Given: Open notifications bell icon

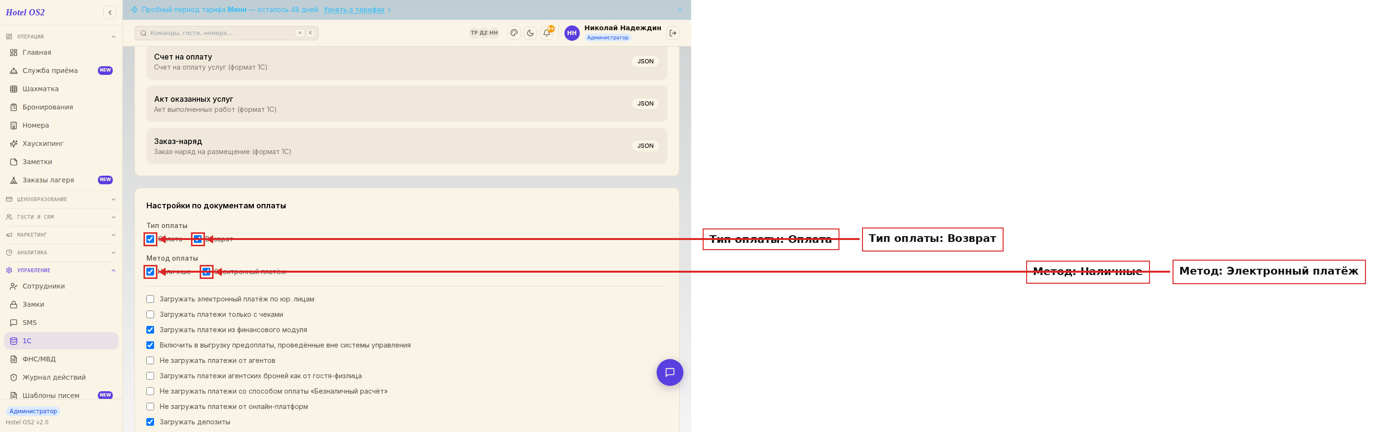Looking at the screenshot, I should (547, 33).
